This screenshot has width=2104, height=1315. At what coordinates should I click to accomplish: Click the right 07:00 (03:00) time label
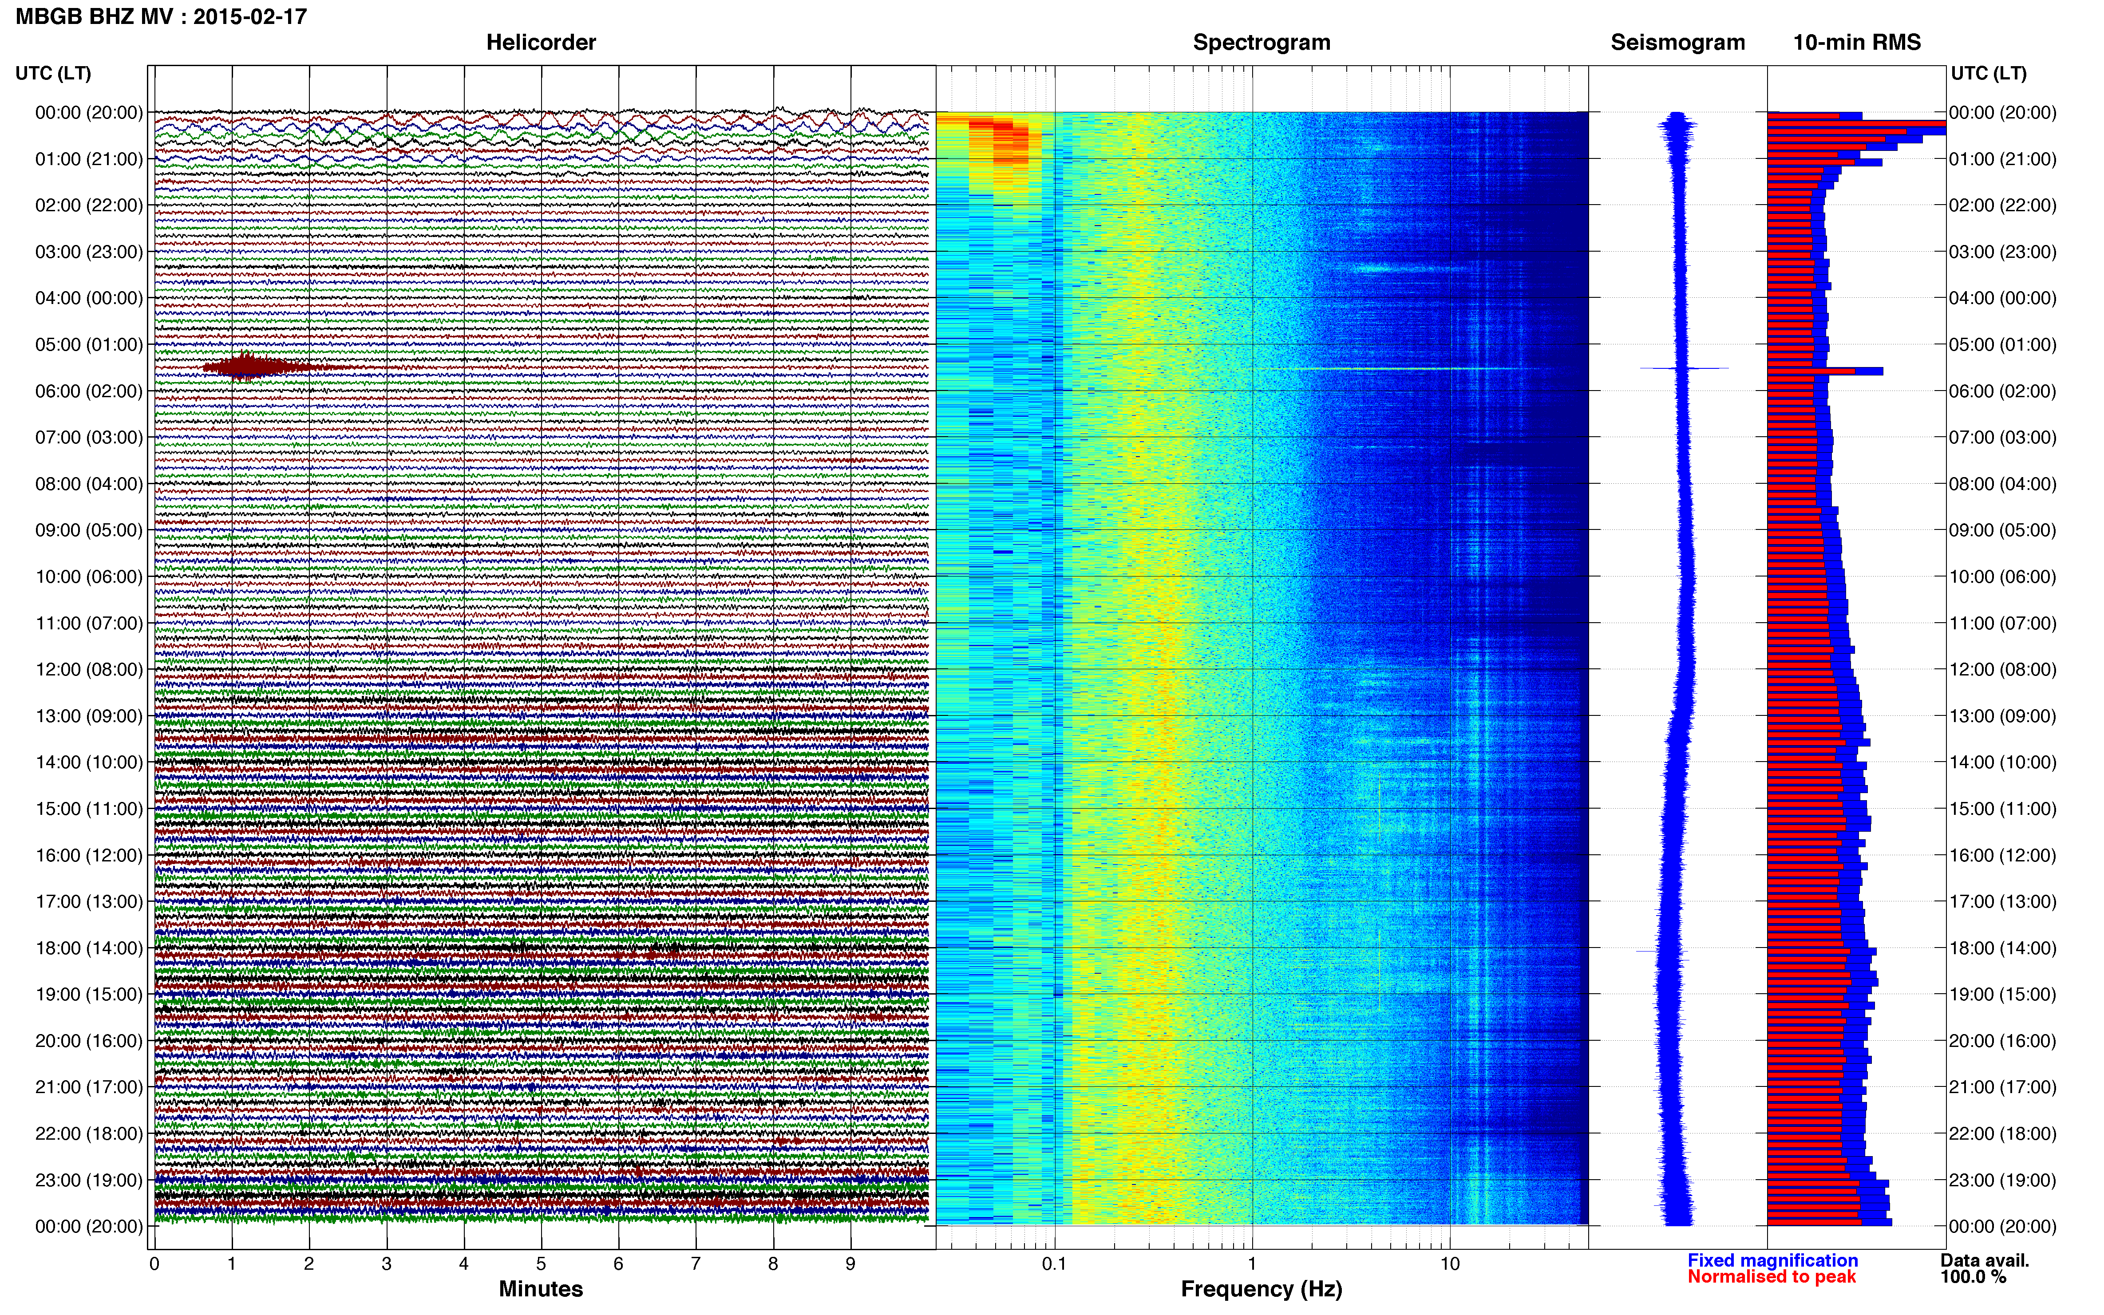click(x=2002, y=438)
